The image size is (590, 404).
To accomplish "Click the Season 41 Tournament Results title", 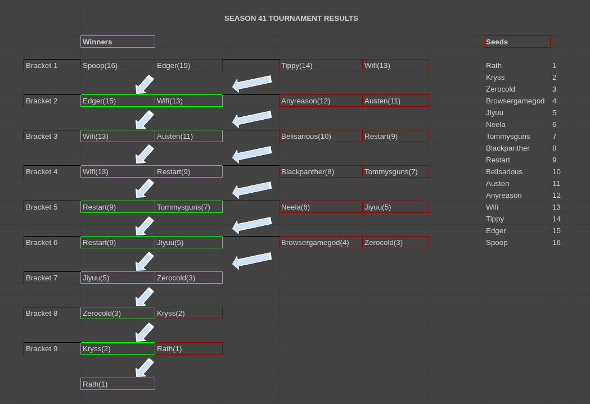I will tap(291, 18).
